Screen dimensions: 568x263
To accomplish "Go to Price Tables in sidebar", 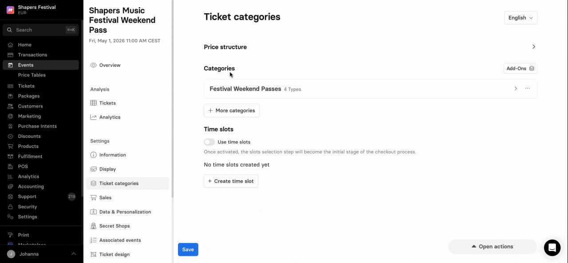I will 32,75.
